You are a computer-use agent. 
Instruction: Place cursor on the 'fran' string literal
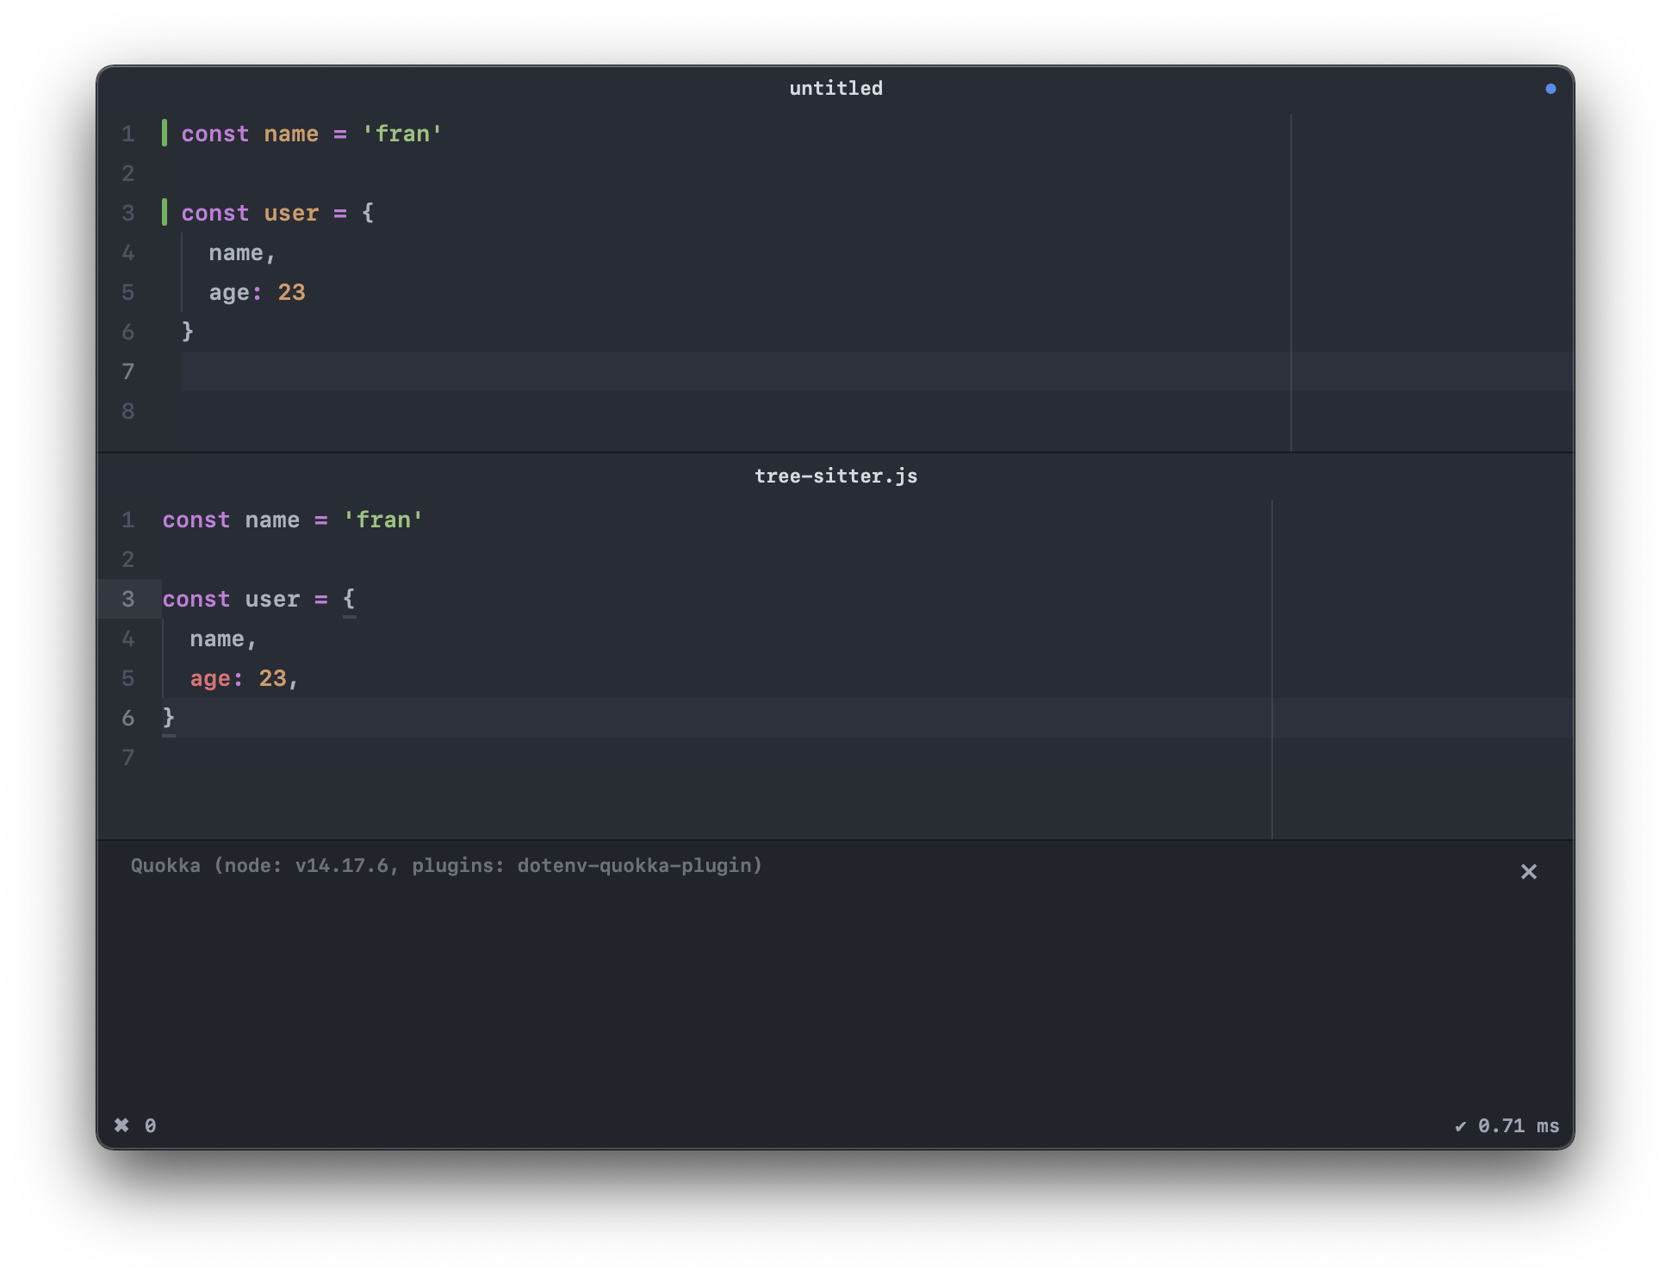(401, 134)
